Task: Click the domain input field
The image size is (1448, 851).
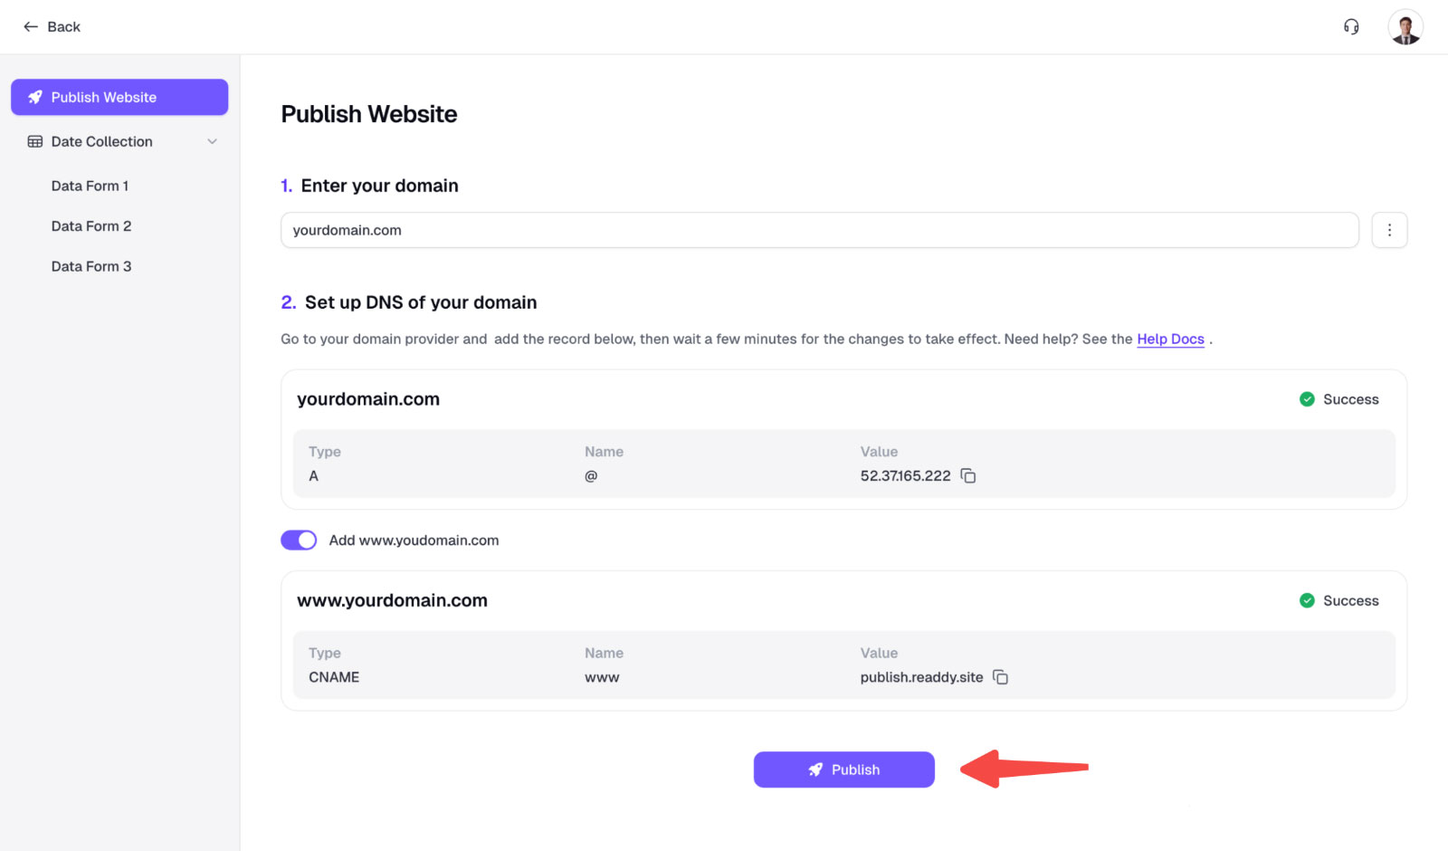Action: [x=819, y=230]
